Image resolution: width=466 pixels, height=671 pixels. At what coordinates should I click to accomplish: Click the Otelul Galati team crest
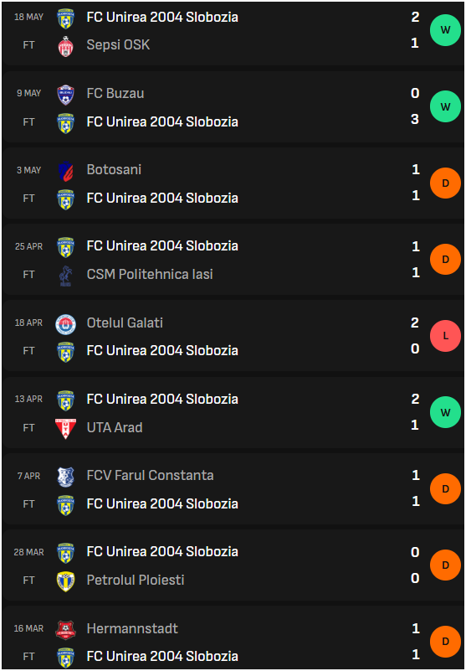click(65, 324)
